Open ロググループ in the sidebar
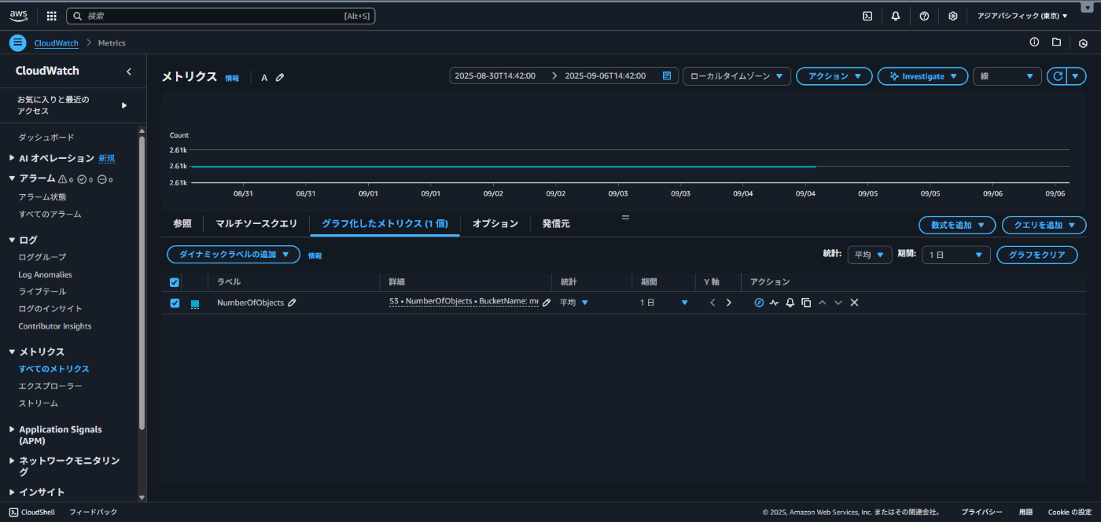The width and height of the screenshot is (1101, 522). (42, 257)
